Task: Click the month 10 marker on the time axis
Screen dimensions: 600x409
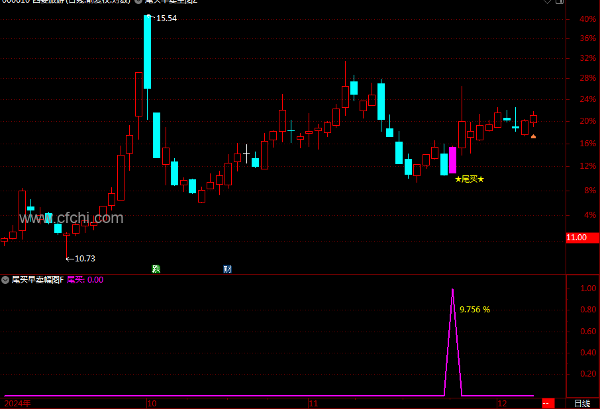Action: click(152, 404)
